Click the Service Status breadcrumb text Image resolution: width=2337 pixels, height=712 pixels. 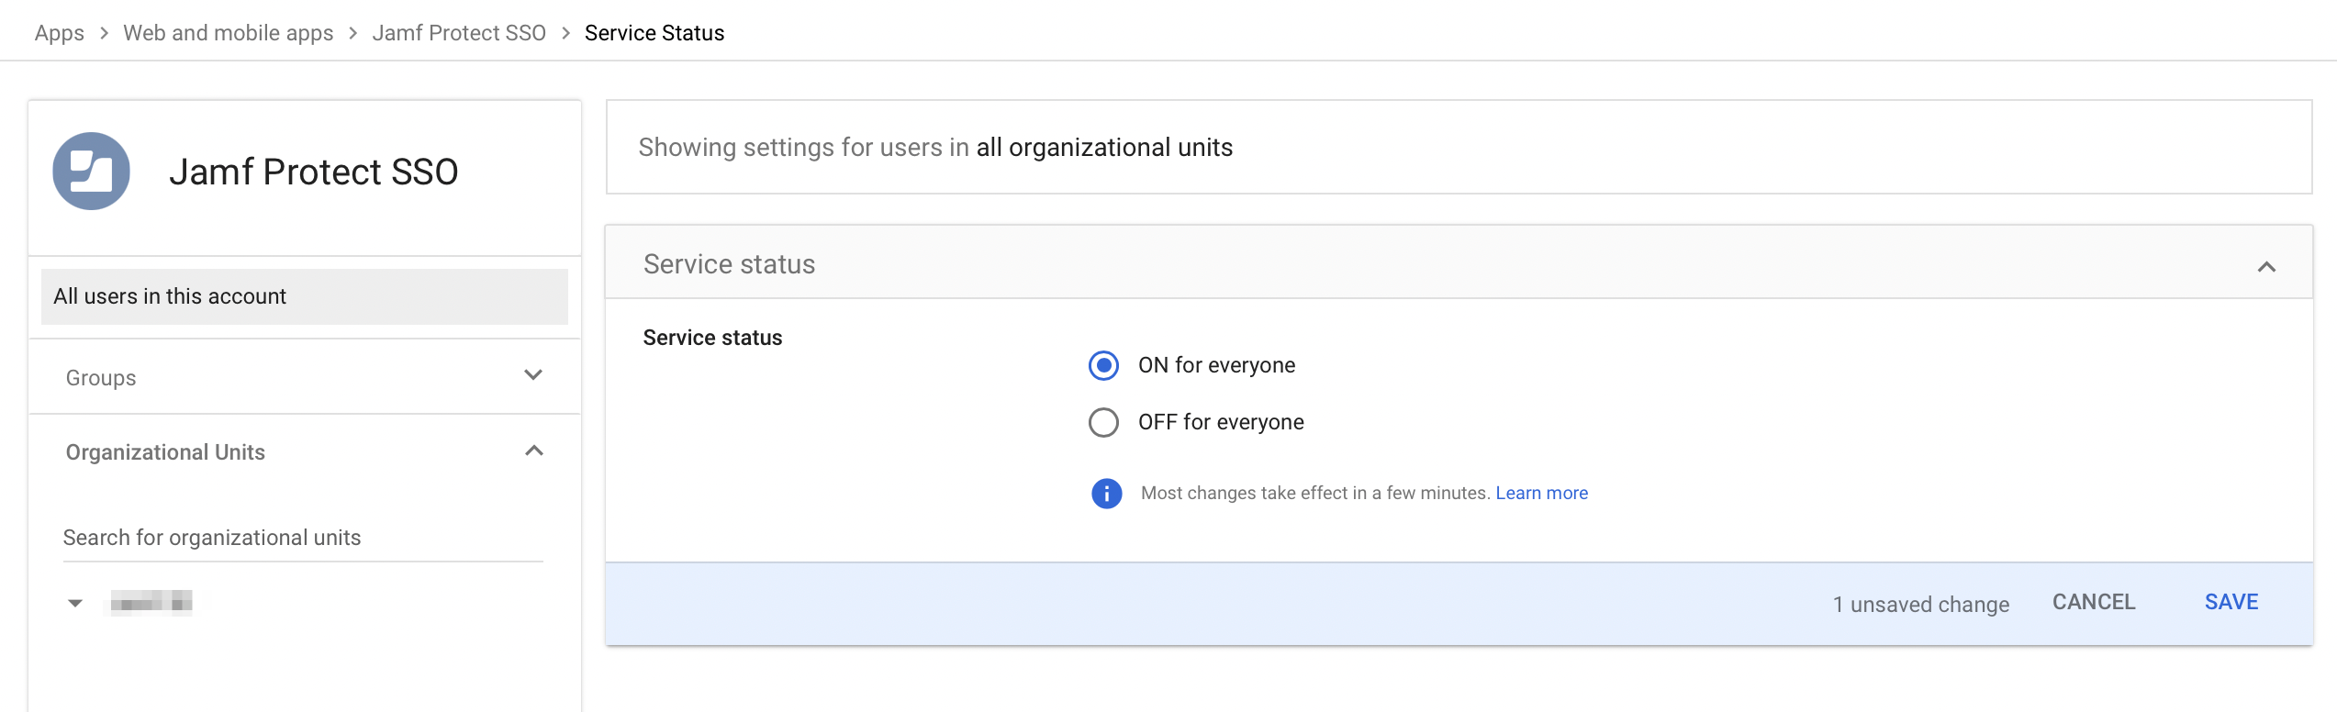click(654, 33)
